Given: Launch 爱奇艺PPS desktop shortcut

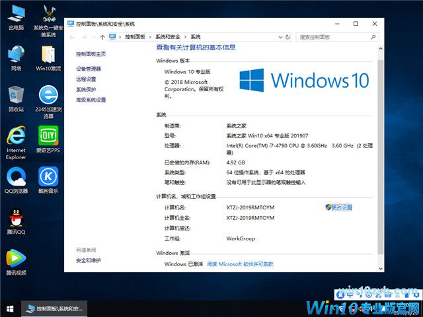Looking at the screenshot, I should [48, 139].
